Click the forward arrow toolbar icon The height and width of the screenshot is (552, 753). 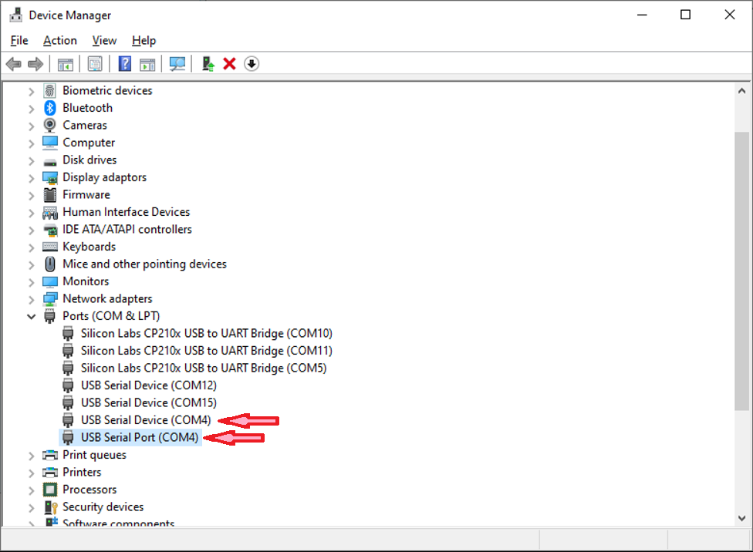(35, 64)
